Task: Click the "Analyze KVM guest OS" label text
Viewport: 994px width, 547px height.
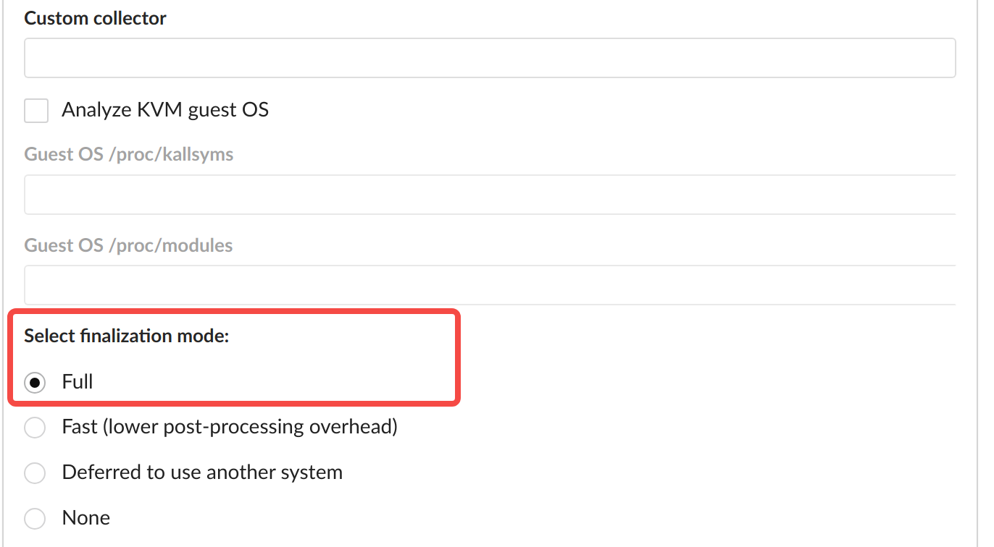Action: (x=165, y=110)
